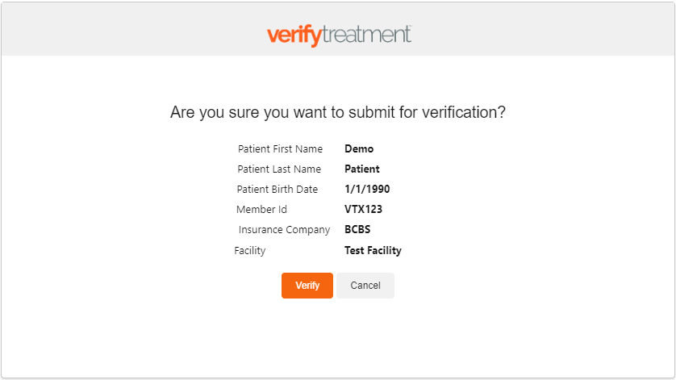Click the Patient Last Name label
The width and height of the screenshot is (676, 380).
pos(279,169)
